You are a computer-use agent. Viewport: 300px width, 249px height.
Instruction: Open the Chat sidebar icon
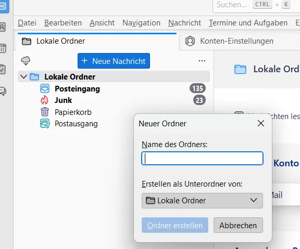[x=3, y=91]
